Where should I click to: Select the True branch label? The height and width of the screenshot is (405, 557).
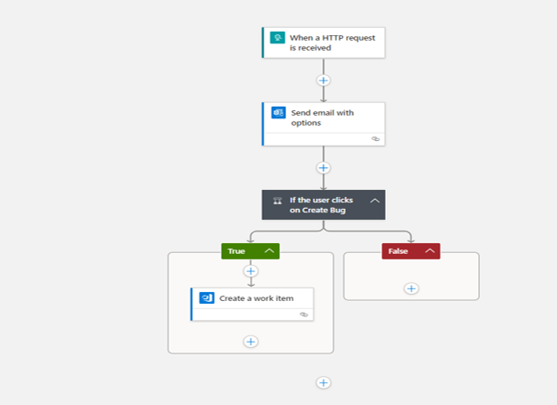(236, 251)
